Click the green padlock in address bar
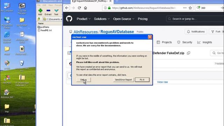Viewport: 224px width, 126px height. pyautogui.click(x=109, y=8)
